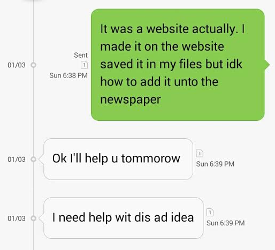Viewport: 275px width, 250px height.
Task: Tap the 'Ok I'll help u tommorow' bubble
Action: [118, 159]
